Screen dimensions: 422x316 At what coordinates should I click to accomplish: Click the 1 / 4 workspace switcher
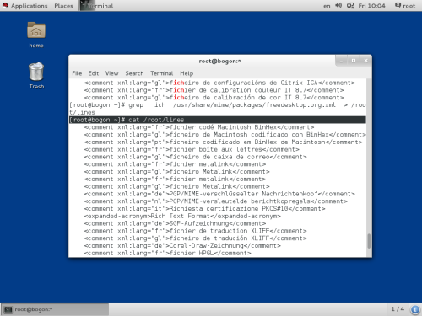pyautogui.click(x=398, y=309)
